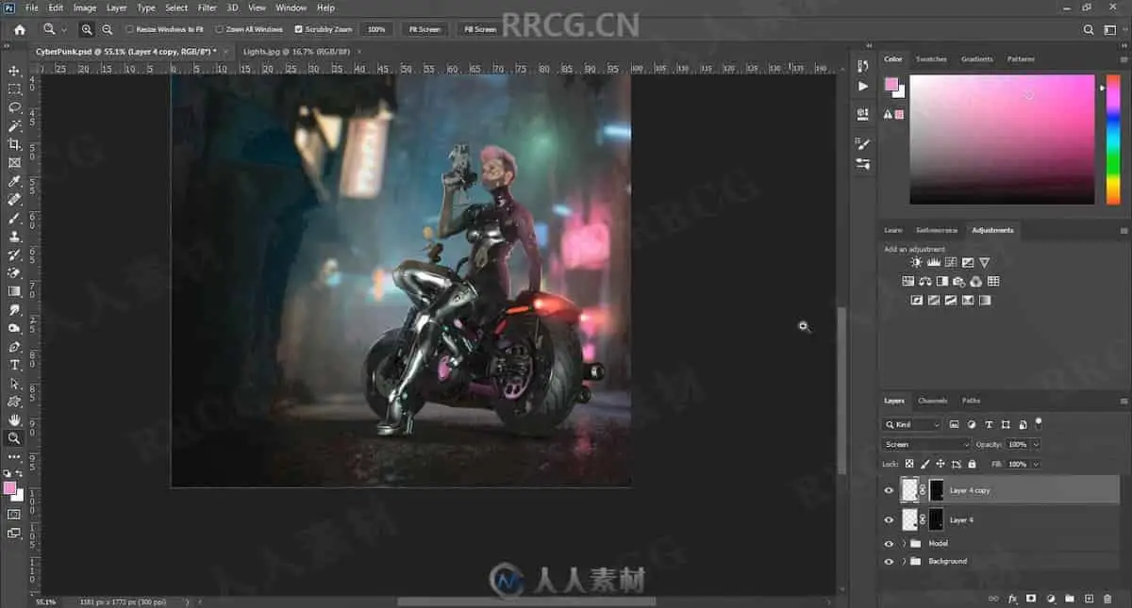This screenshot has width=1132, height=608.
Task: Click the Fill Screen button
Action: tap(479, 29)
